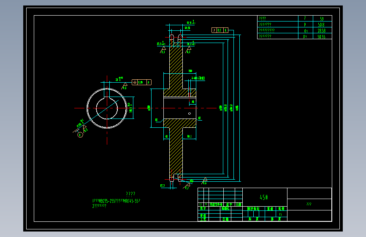This screenshot has width=366, height=237.
Task: Select the tooth count value 59 in parameter table
Action: click(x=322, y=19)
